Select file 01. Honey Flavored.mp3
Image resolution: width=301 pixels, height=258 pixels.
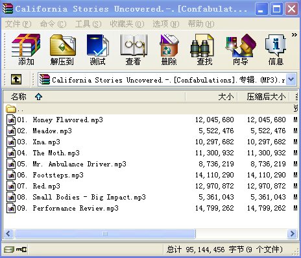[x=150, y=120]
